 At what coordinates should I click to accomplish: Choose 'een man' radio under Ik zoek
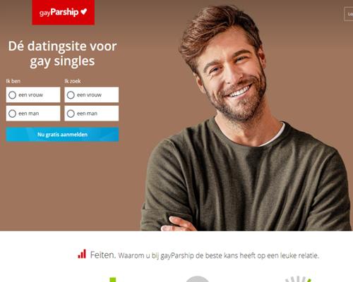[x=71, y=114]
